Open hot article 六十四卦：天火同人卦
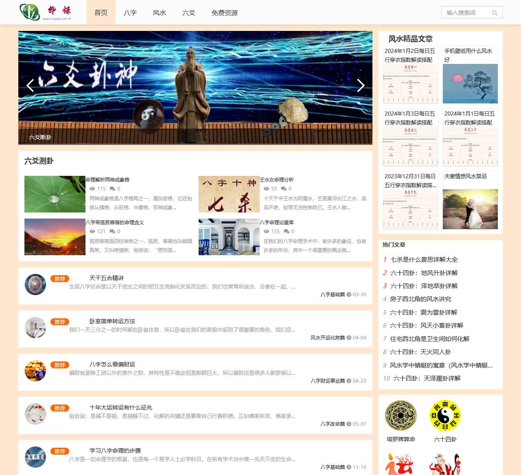 (420, 352)
